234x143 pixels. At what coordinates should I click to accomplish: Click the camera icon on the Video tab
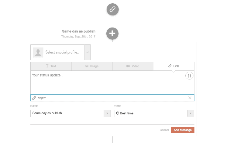pos(128,66)
